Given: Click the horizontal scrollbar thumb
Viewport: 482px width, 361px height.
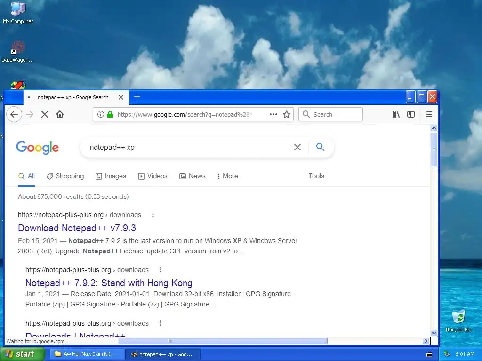Looking at the screenshot, I should (x=223, y=341).
